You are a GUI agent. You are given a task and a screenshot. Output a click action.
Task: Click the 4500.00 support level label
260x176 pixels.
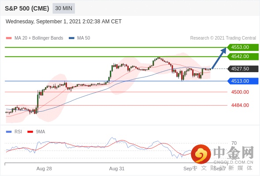point(240,92)
